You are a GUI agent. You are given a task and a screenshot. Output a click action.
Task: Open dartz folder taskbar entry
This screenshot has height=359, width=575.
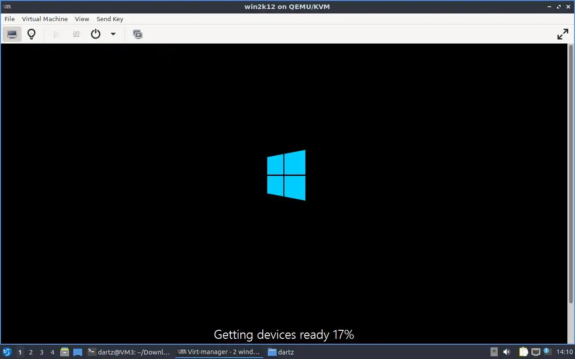(x=281, y=352)
